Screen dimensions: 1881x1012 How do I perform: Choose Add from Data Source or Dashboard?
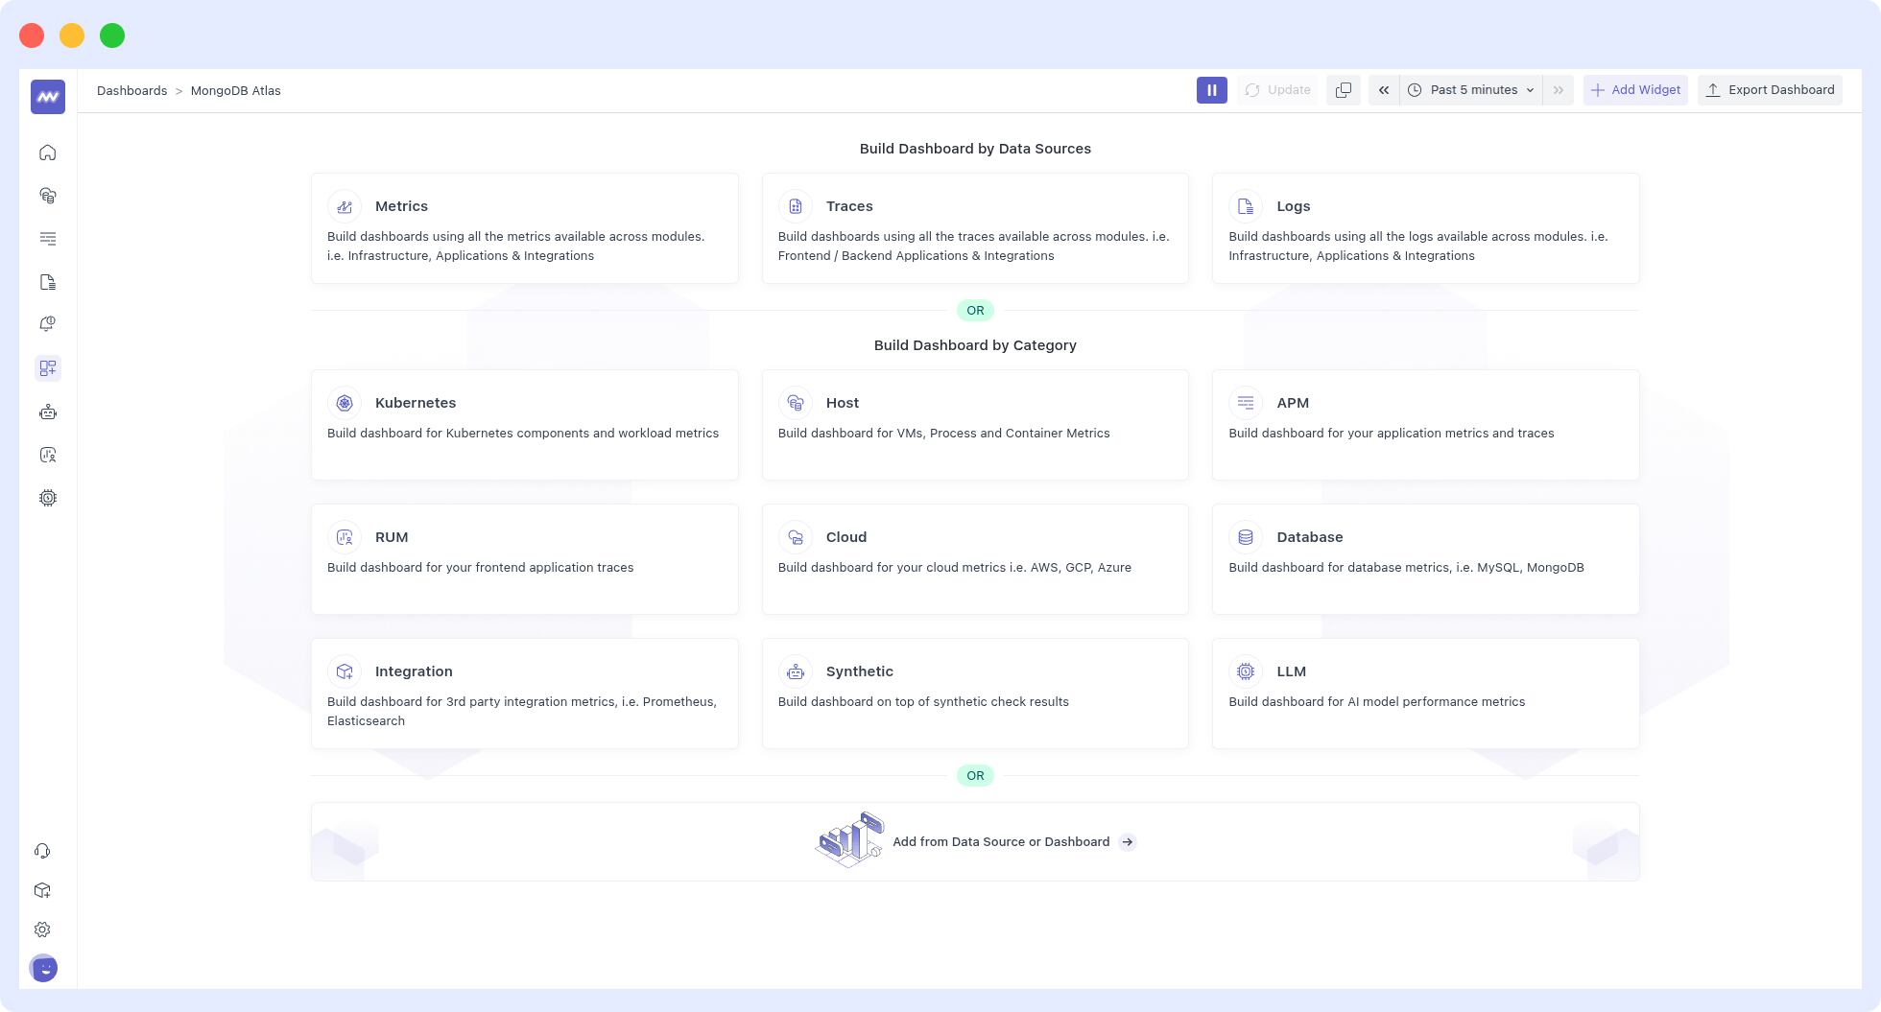tap(1001, 841)
